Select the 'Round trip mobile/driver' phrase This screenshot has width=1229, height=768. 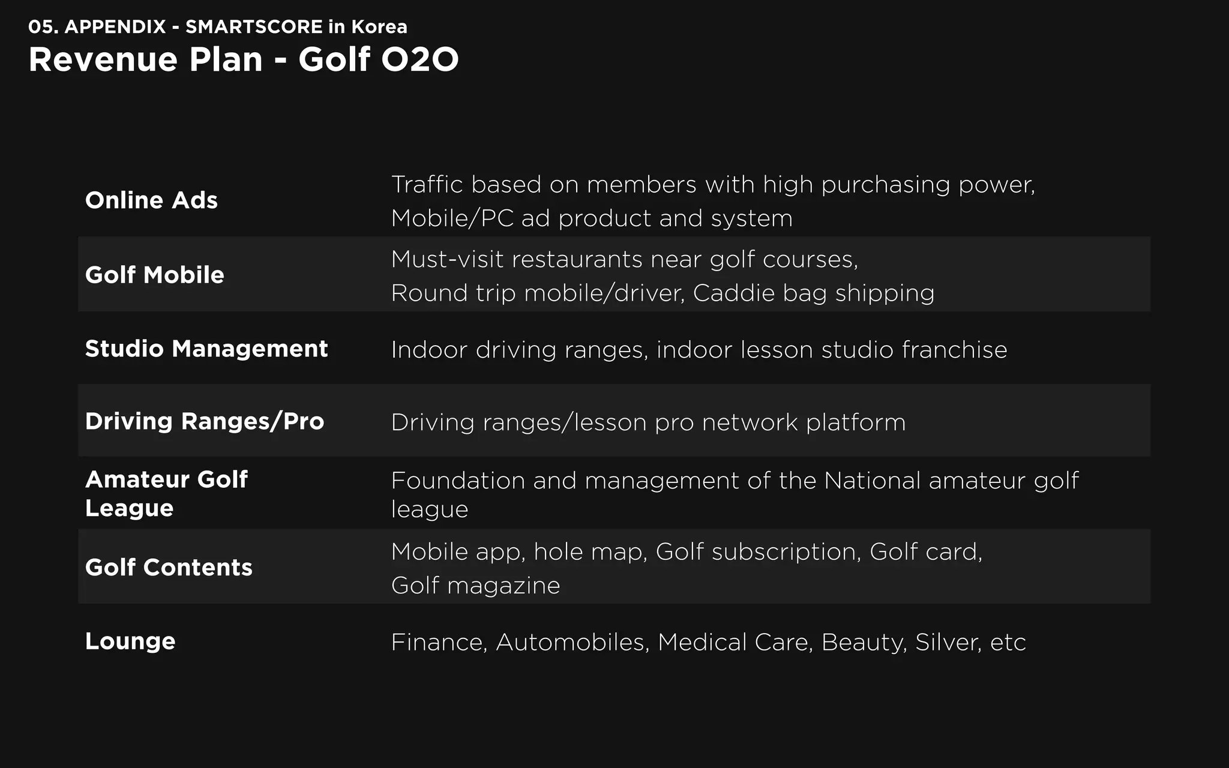(537, 293)
